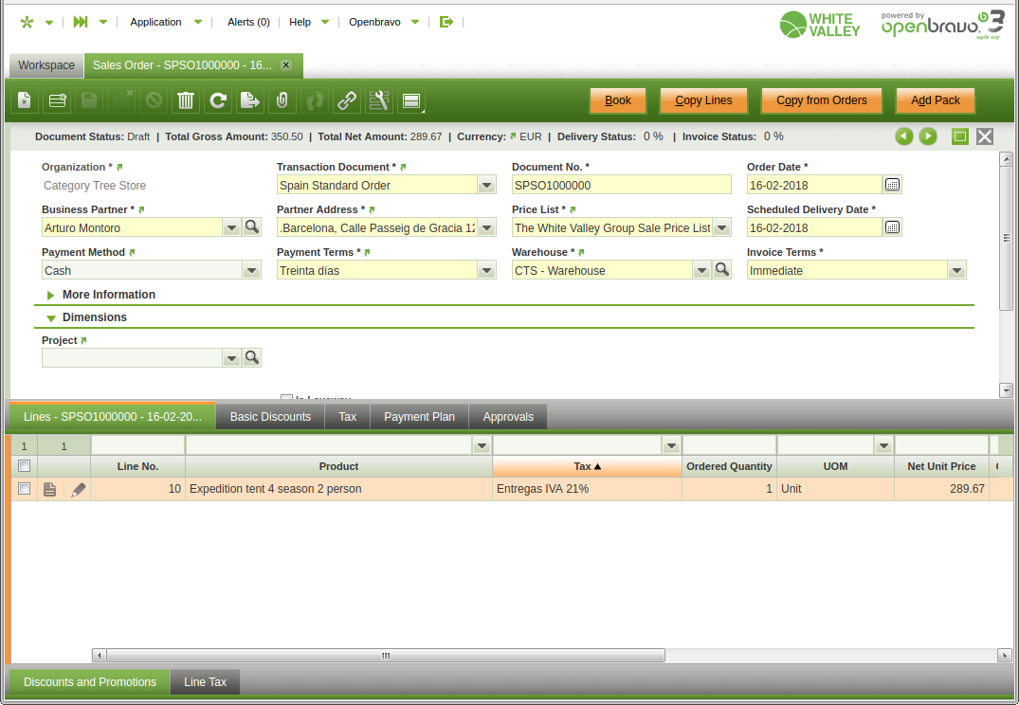Expand the More Information section
The image size is (1019, 705).
[51, 295]
